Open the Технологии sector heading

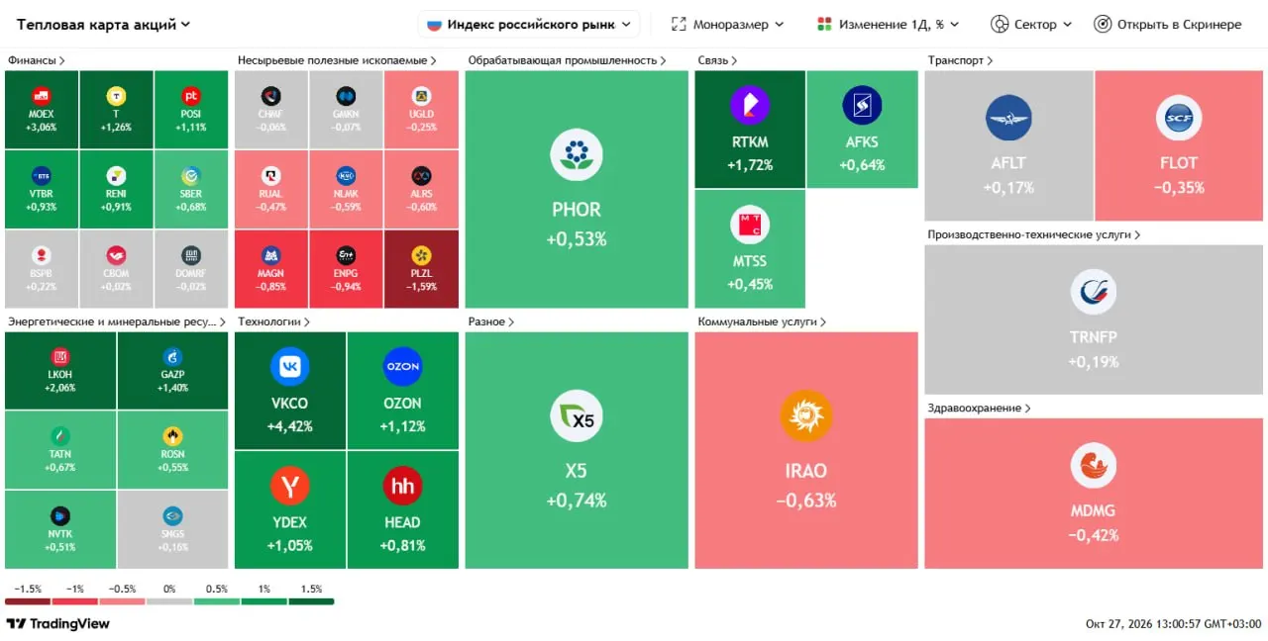[x=274, y=321]
